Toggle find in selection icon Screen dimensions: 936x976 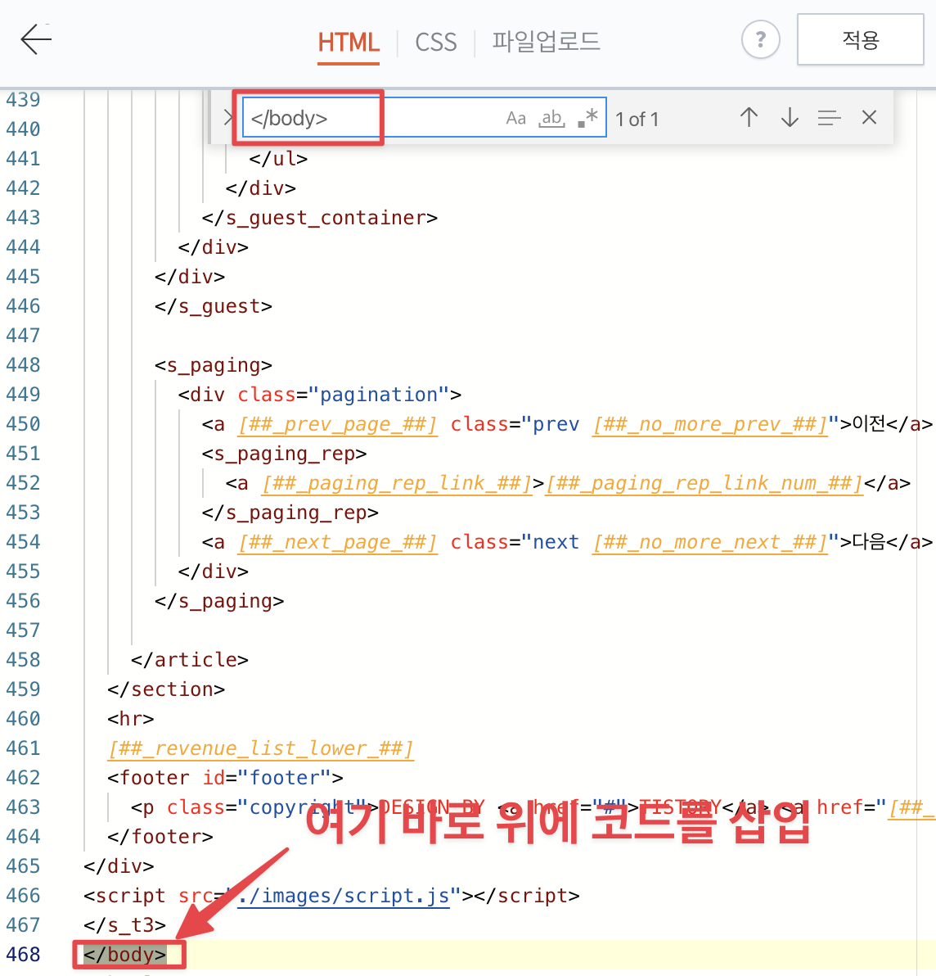(x=829, y=118)
